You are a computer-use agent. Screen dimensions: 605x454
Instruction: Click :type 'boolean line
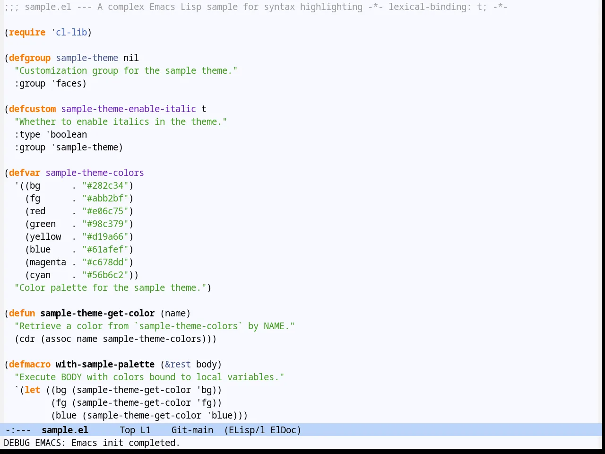click(51, 134)
